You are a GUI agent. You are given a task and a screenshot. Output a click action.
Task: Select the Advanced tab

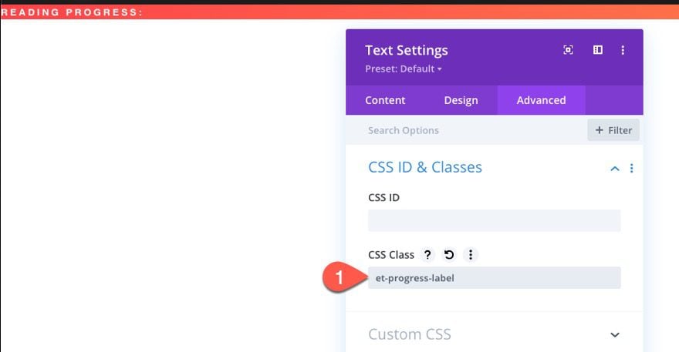[541, 100]
